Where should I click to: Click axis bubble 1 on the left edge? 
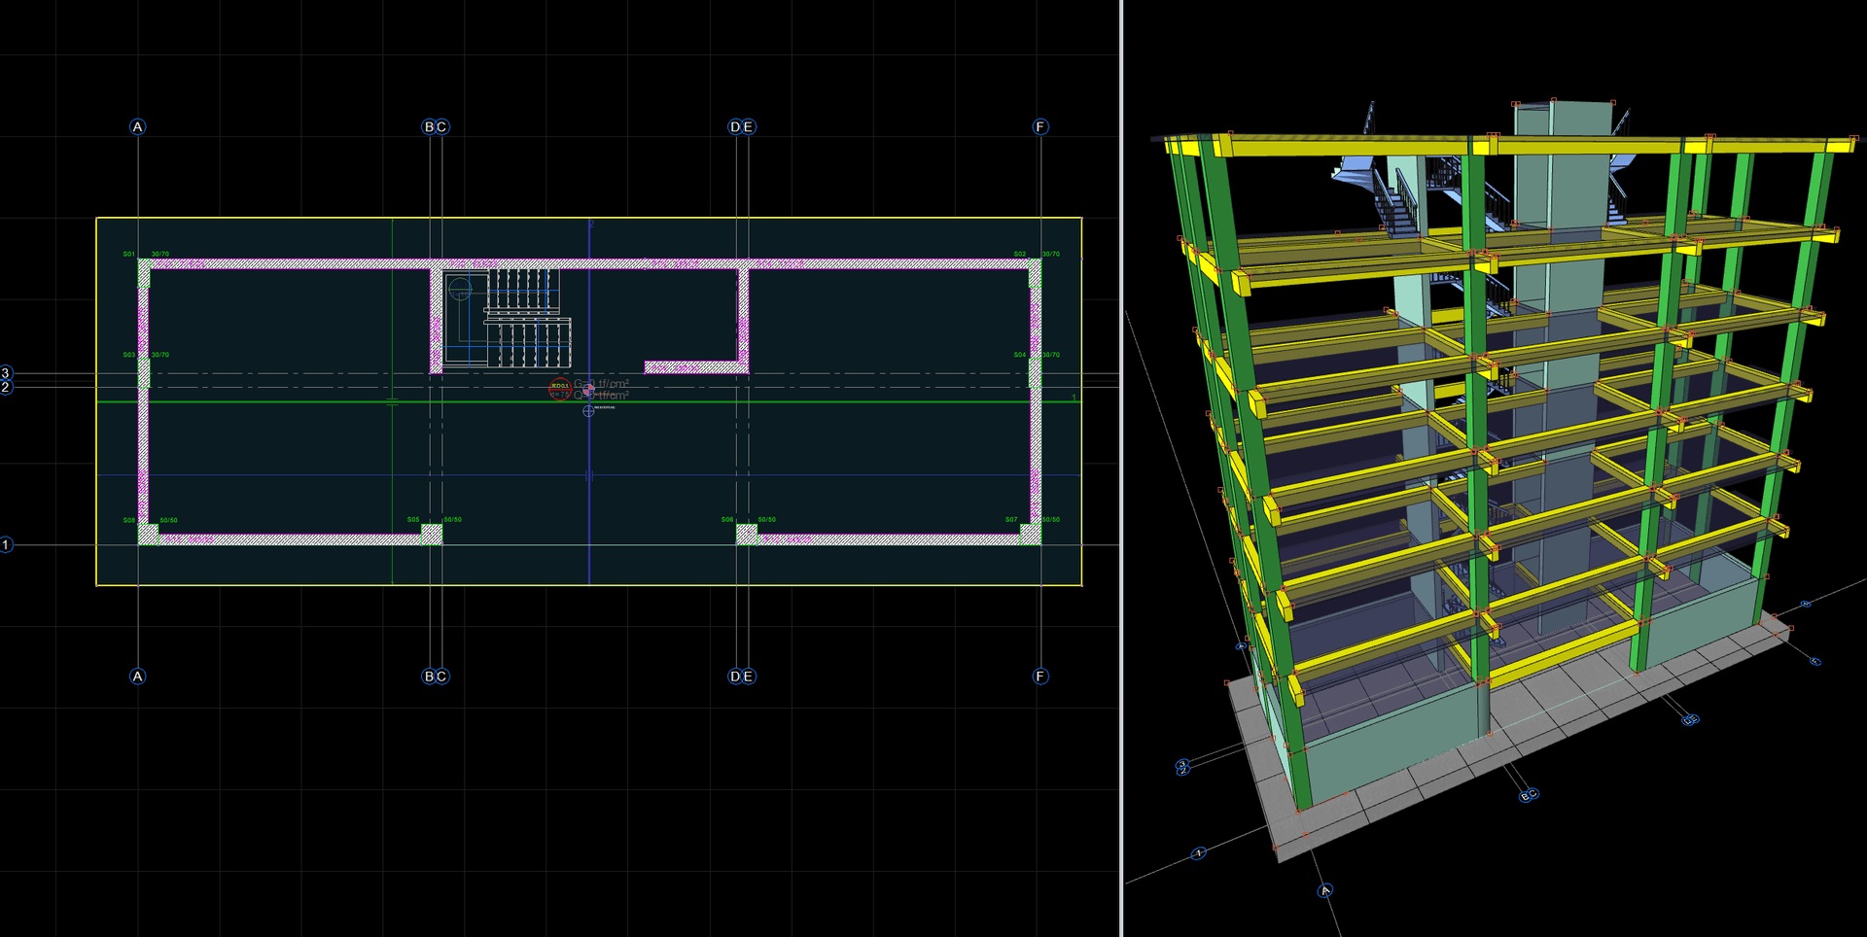(x=6, y=544)
